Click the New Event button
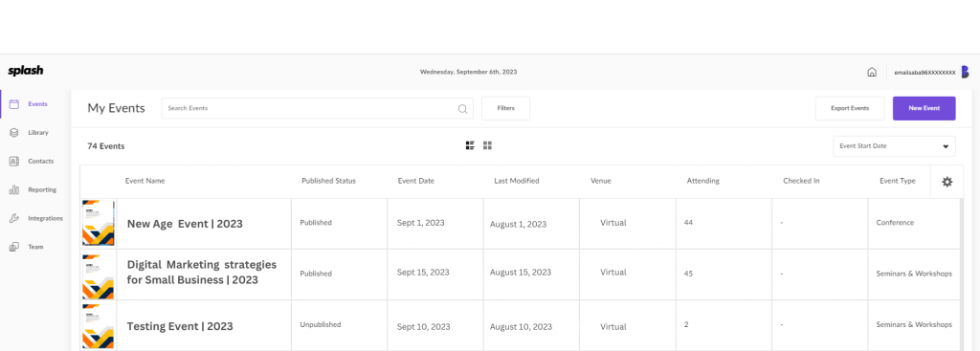Viewport: 980px width, 351px height. click(x=924, y=108)
